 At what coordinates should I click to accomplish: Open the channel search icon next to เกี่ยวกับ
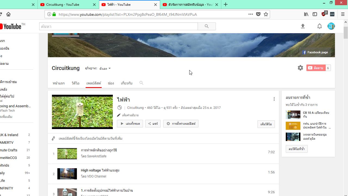141,83
